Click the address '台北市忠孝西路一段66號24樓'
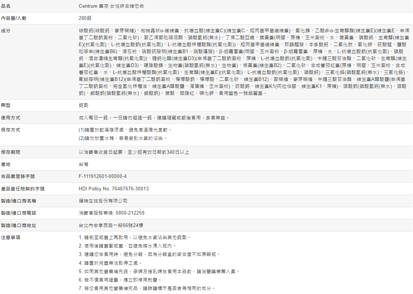Image resolution: width=413 pixels, height=294 pixels. point(111,226)
